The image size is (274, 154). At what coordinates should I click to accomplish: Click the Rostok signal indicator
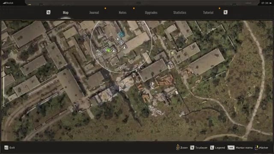[x=8, y=3]
